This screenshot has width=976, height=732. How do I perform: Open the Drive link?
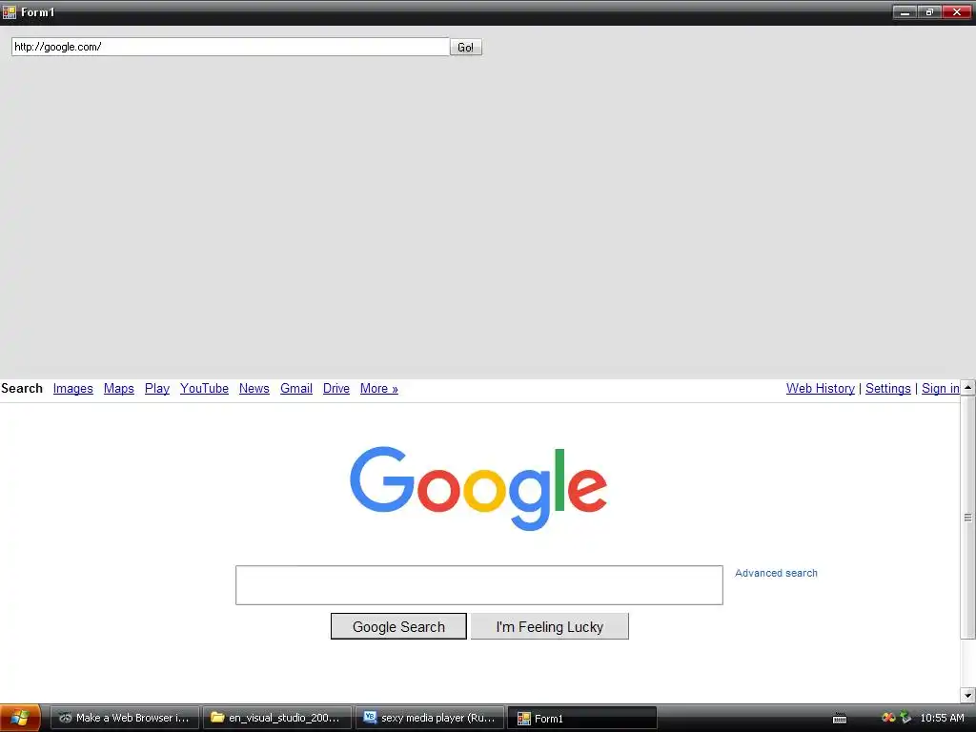(336, 389)
